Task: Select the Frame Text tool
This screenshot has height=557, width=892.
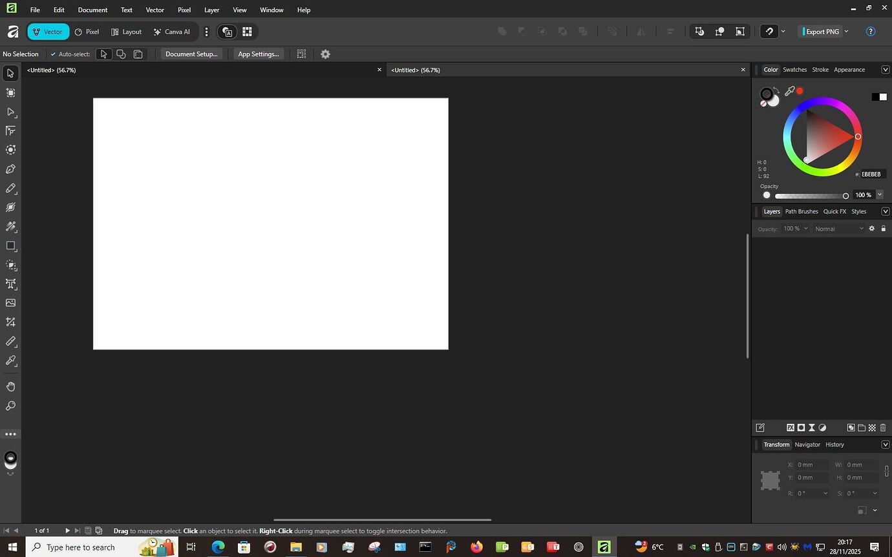Action: [x=10, y=284]
